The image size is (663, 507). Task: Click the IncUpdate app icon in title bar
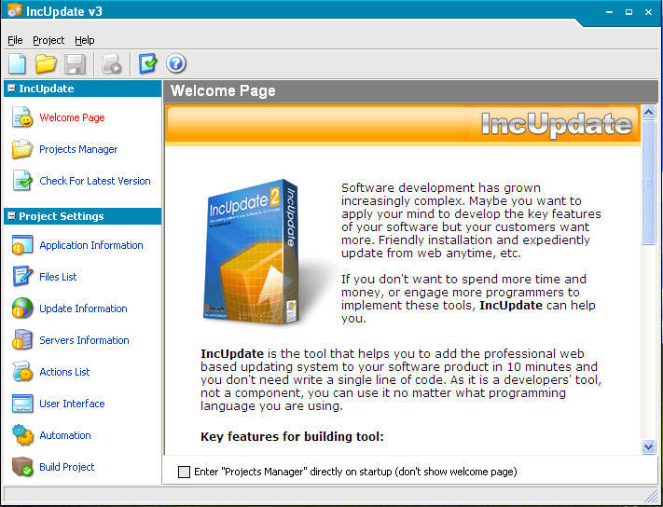coord(14,10)
